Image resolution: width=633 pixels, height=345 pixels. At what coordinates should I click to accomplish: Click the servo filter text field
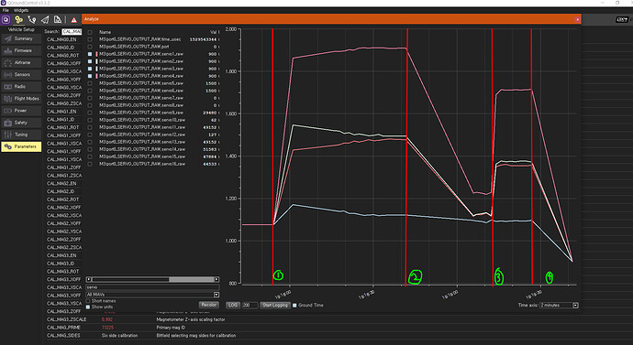[x=152, y=287]
